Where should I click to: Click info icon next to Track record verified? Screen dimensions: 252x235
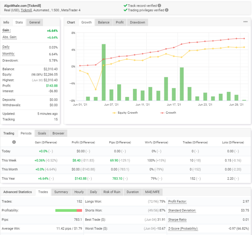pos(159,6)
